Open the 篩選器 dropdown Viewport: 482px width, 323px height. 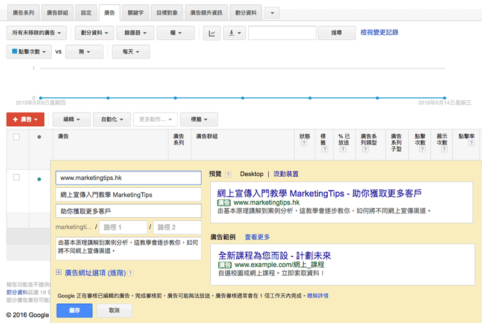[x=135, y=33]
